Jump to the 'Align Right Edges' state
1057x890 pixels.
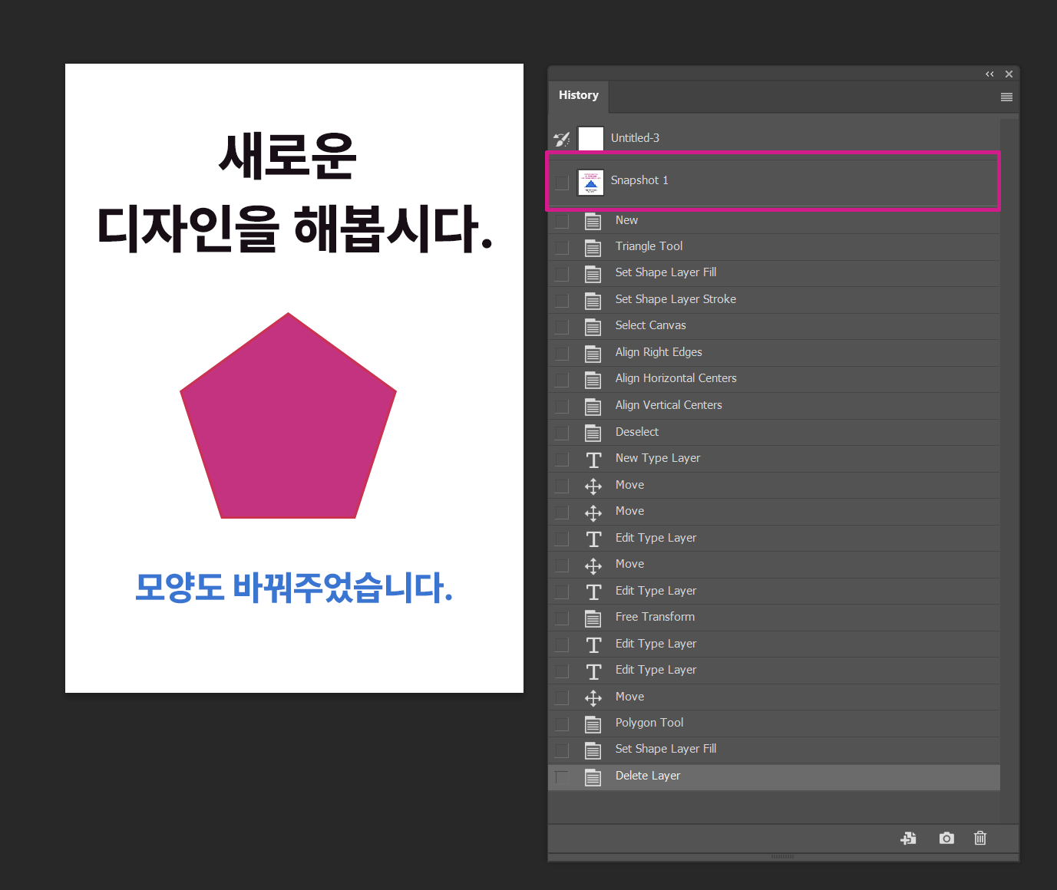(659, 352)
